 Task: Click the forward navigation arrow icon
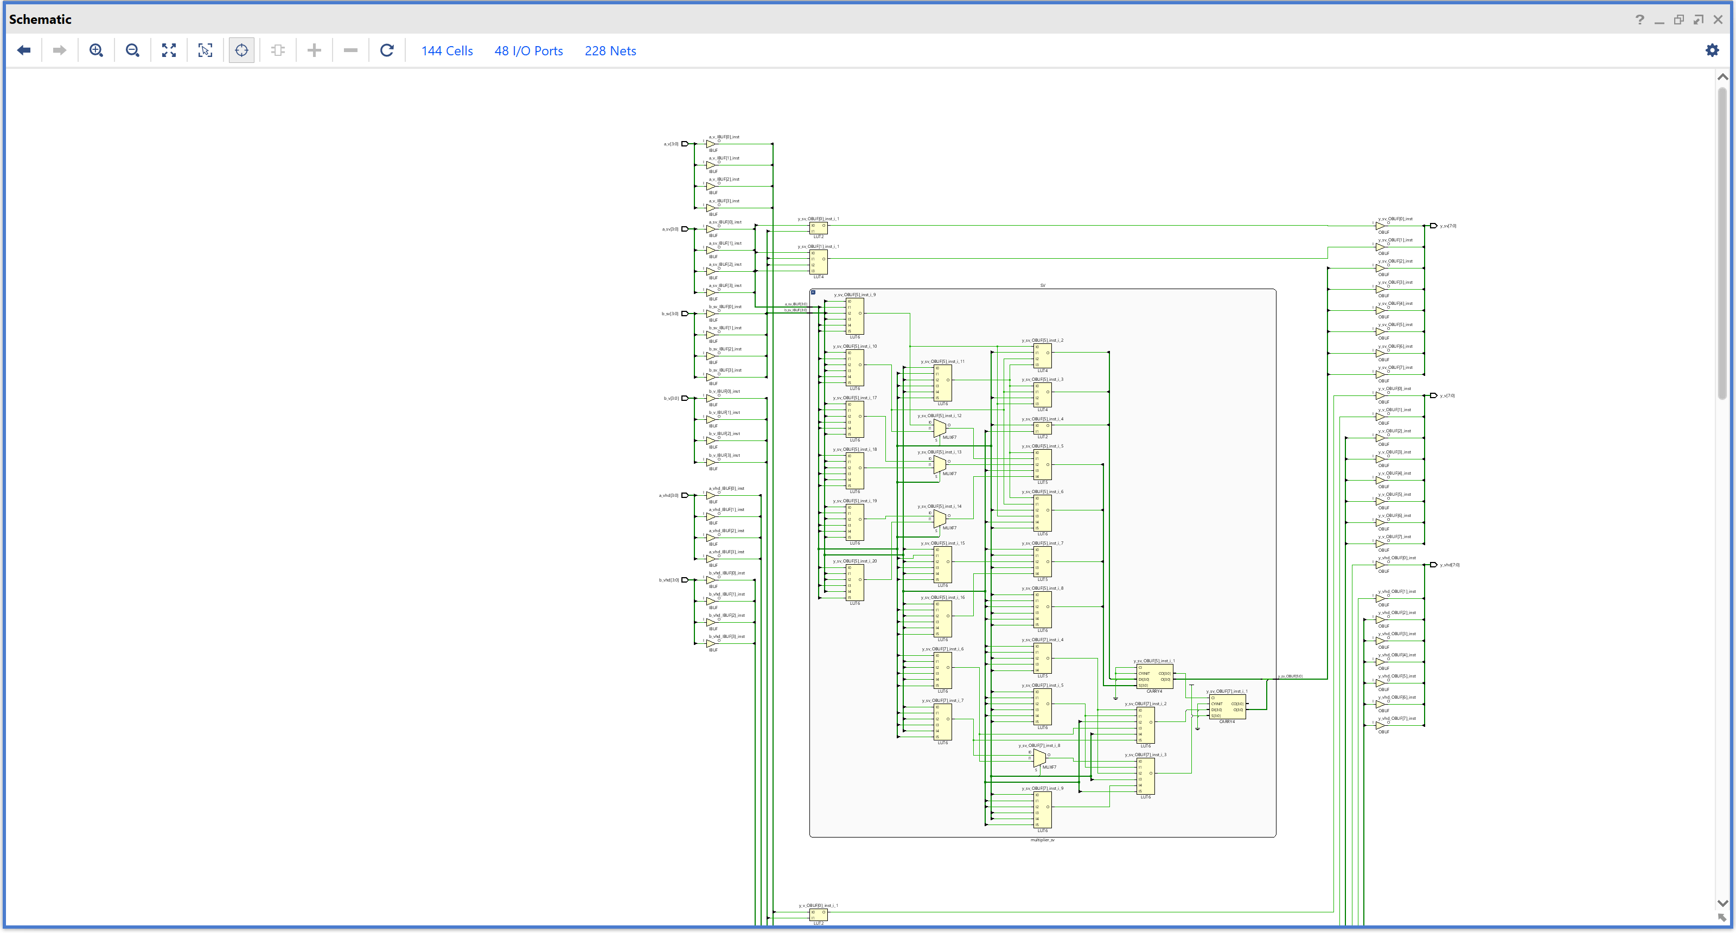tap(60, 50)
